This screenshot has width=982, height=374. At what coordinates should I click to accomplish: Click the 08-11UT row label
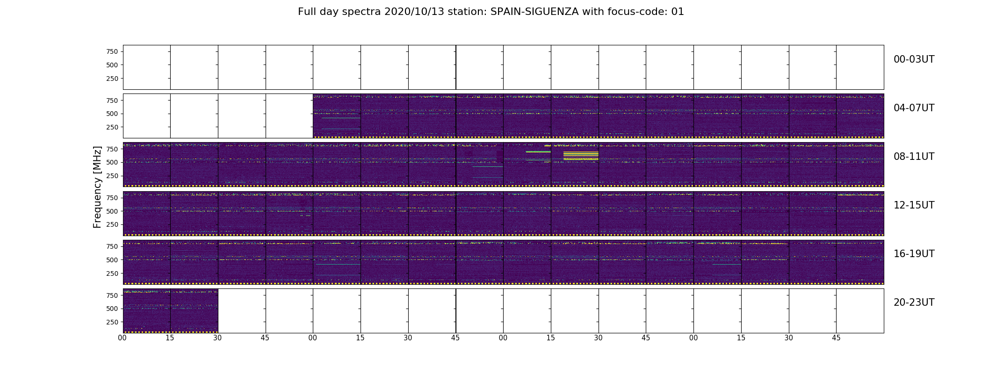coord(914,157)
